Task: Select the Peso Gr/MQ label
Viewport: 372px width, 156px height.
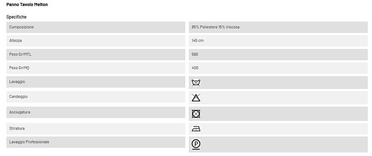Action: [19, 68]
